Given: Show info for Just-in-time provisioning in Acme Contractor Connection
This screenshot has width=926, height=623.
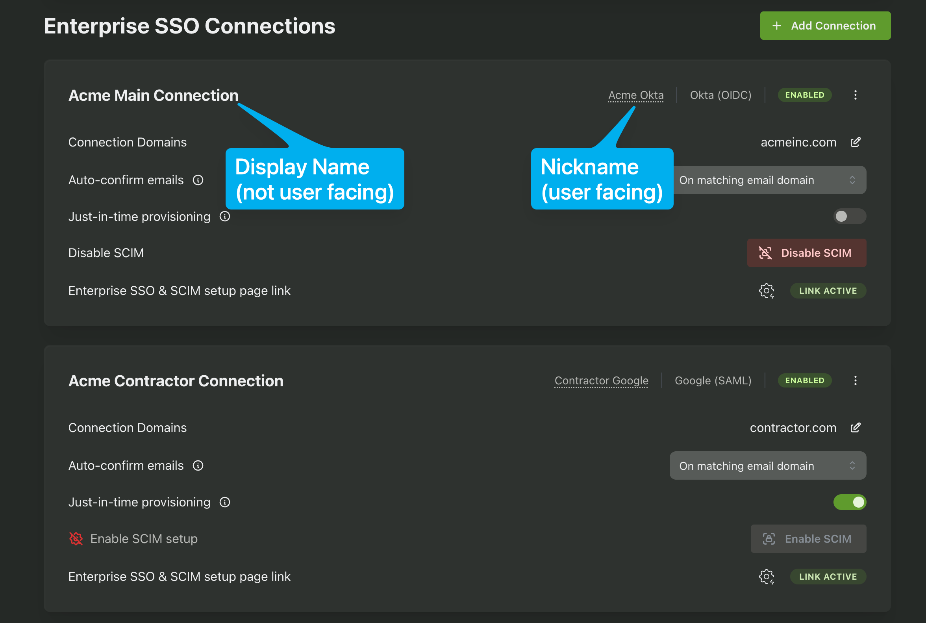Looking at the screenshot, I should point(224,502).
